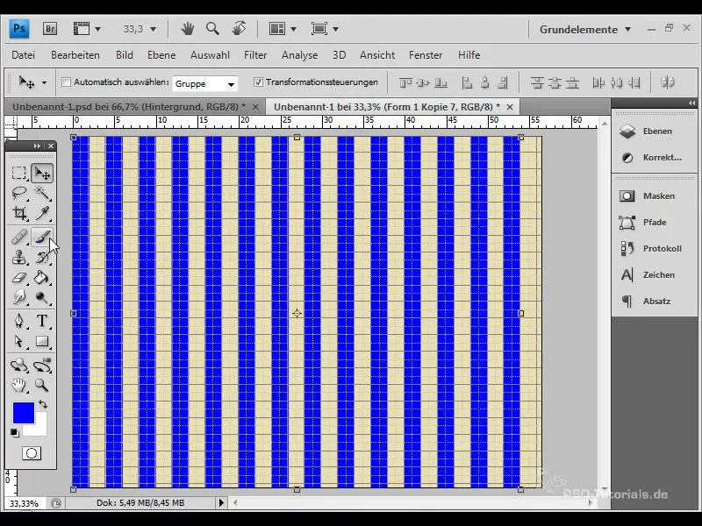
Task: Select the Paint Bucket tool
Action: pyautogui.click(x=42, y=278)
